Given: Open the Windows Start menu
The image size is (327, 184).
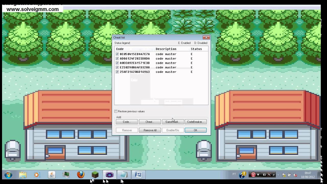Looking at the screenshot, I should point(8,175).
